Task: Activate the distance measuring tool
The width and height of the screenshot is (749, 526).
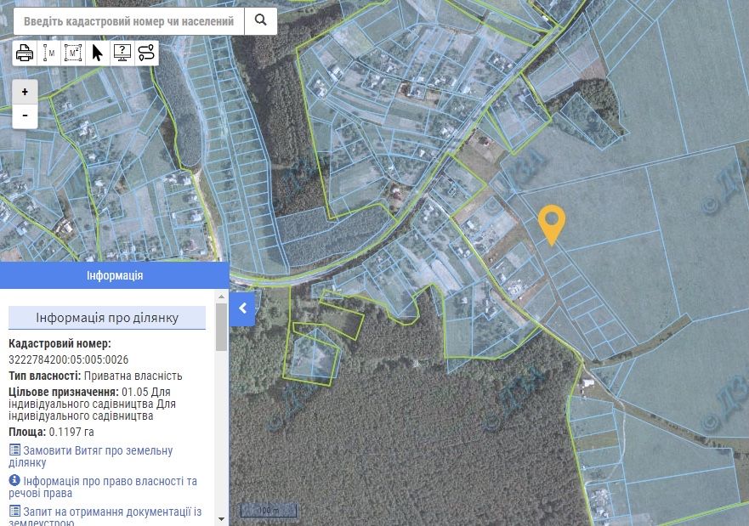Action: point(49,53)
